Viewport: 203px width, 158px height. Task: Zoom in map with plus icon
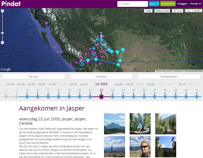tap(2, 11)
